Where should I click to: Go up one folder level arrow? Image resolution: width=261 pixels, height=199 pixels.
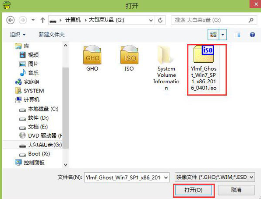click(42, 20)
